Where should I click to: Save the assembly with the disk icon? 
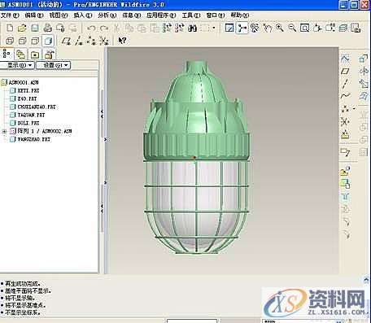tap(35, 28)
